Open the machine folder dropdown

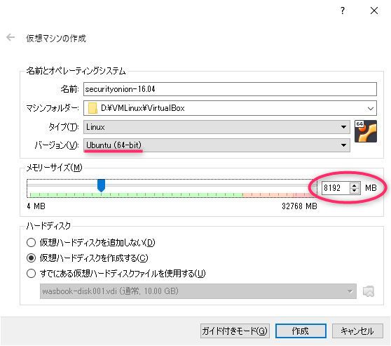pyautogui.click(x=371, y=108)
